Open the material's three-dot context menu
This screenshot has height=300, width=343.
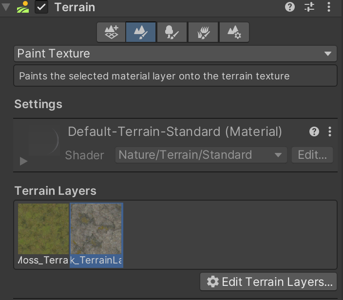(330, 131)
